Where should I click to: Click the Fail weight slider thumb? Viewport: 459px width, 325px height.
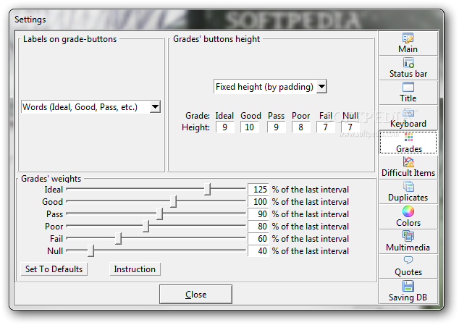118,238
